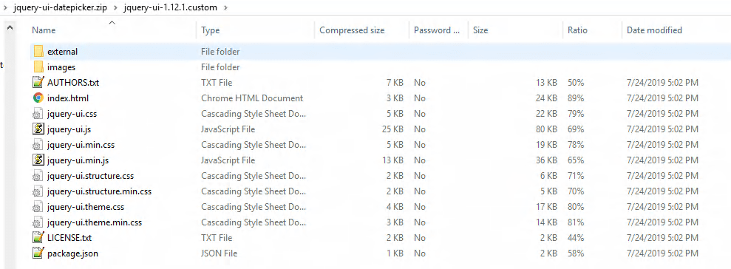Viewport: 731px width, 269px height.
Task: Select the jquery-ui.structure.min.css file name
Action: pos(99,191)
